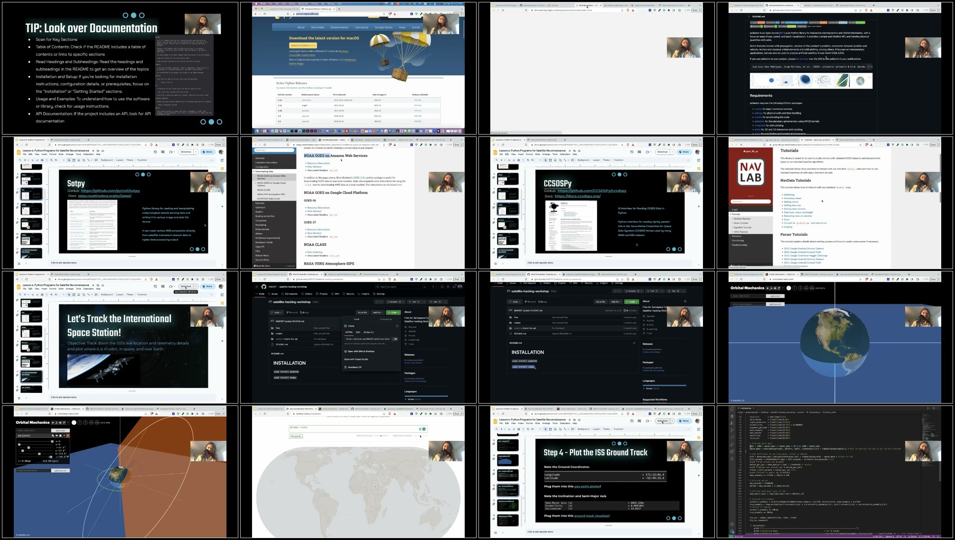
Task: Toggle ISS (ZARYA) orbit visibility eye icon
Action: click(57, 436)
